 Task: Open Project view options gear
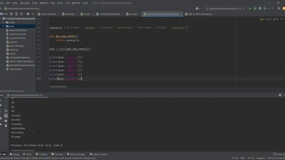(28, 14)
